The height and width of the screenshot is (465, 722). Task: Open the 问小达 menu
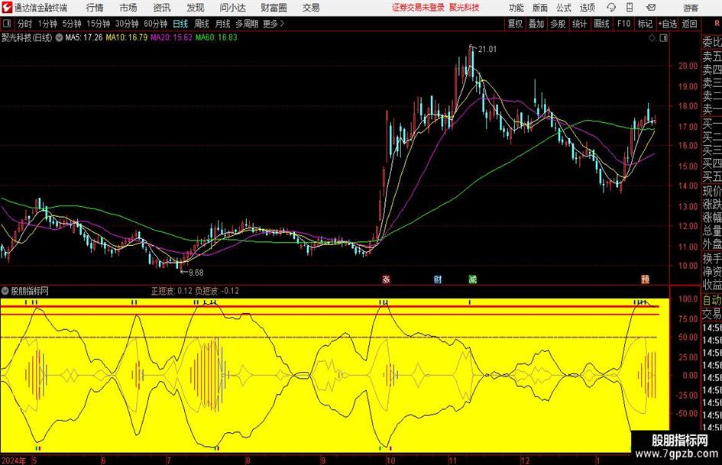click(x=232, y=8)
